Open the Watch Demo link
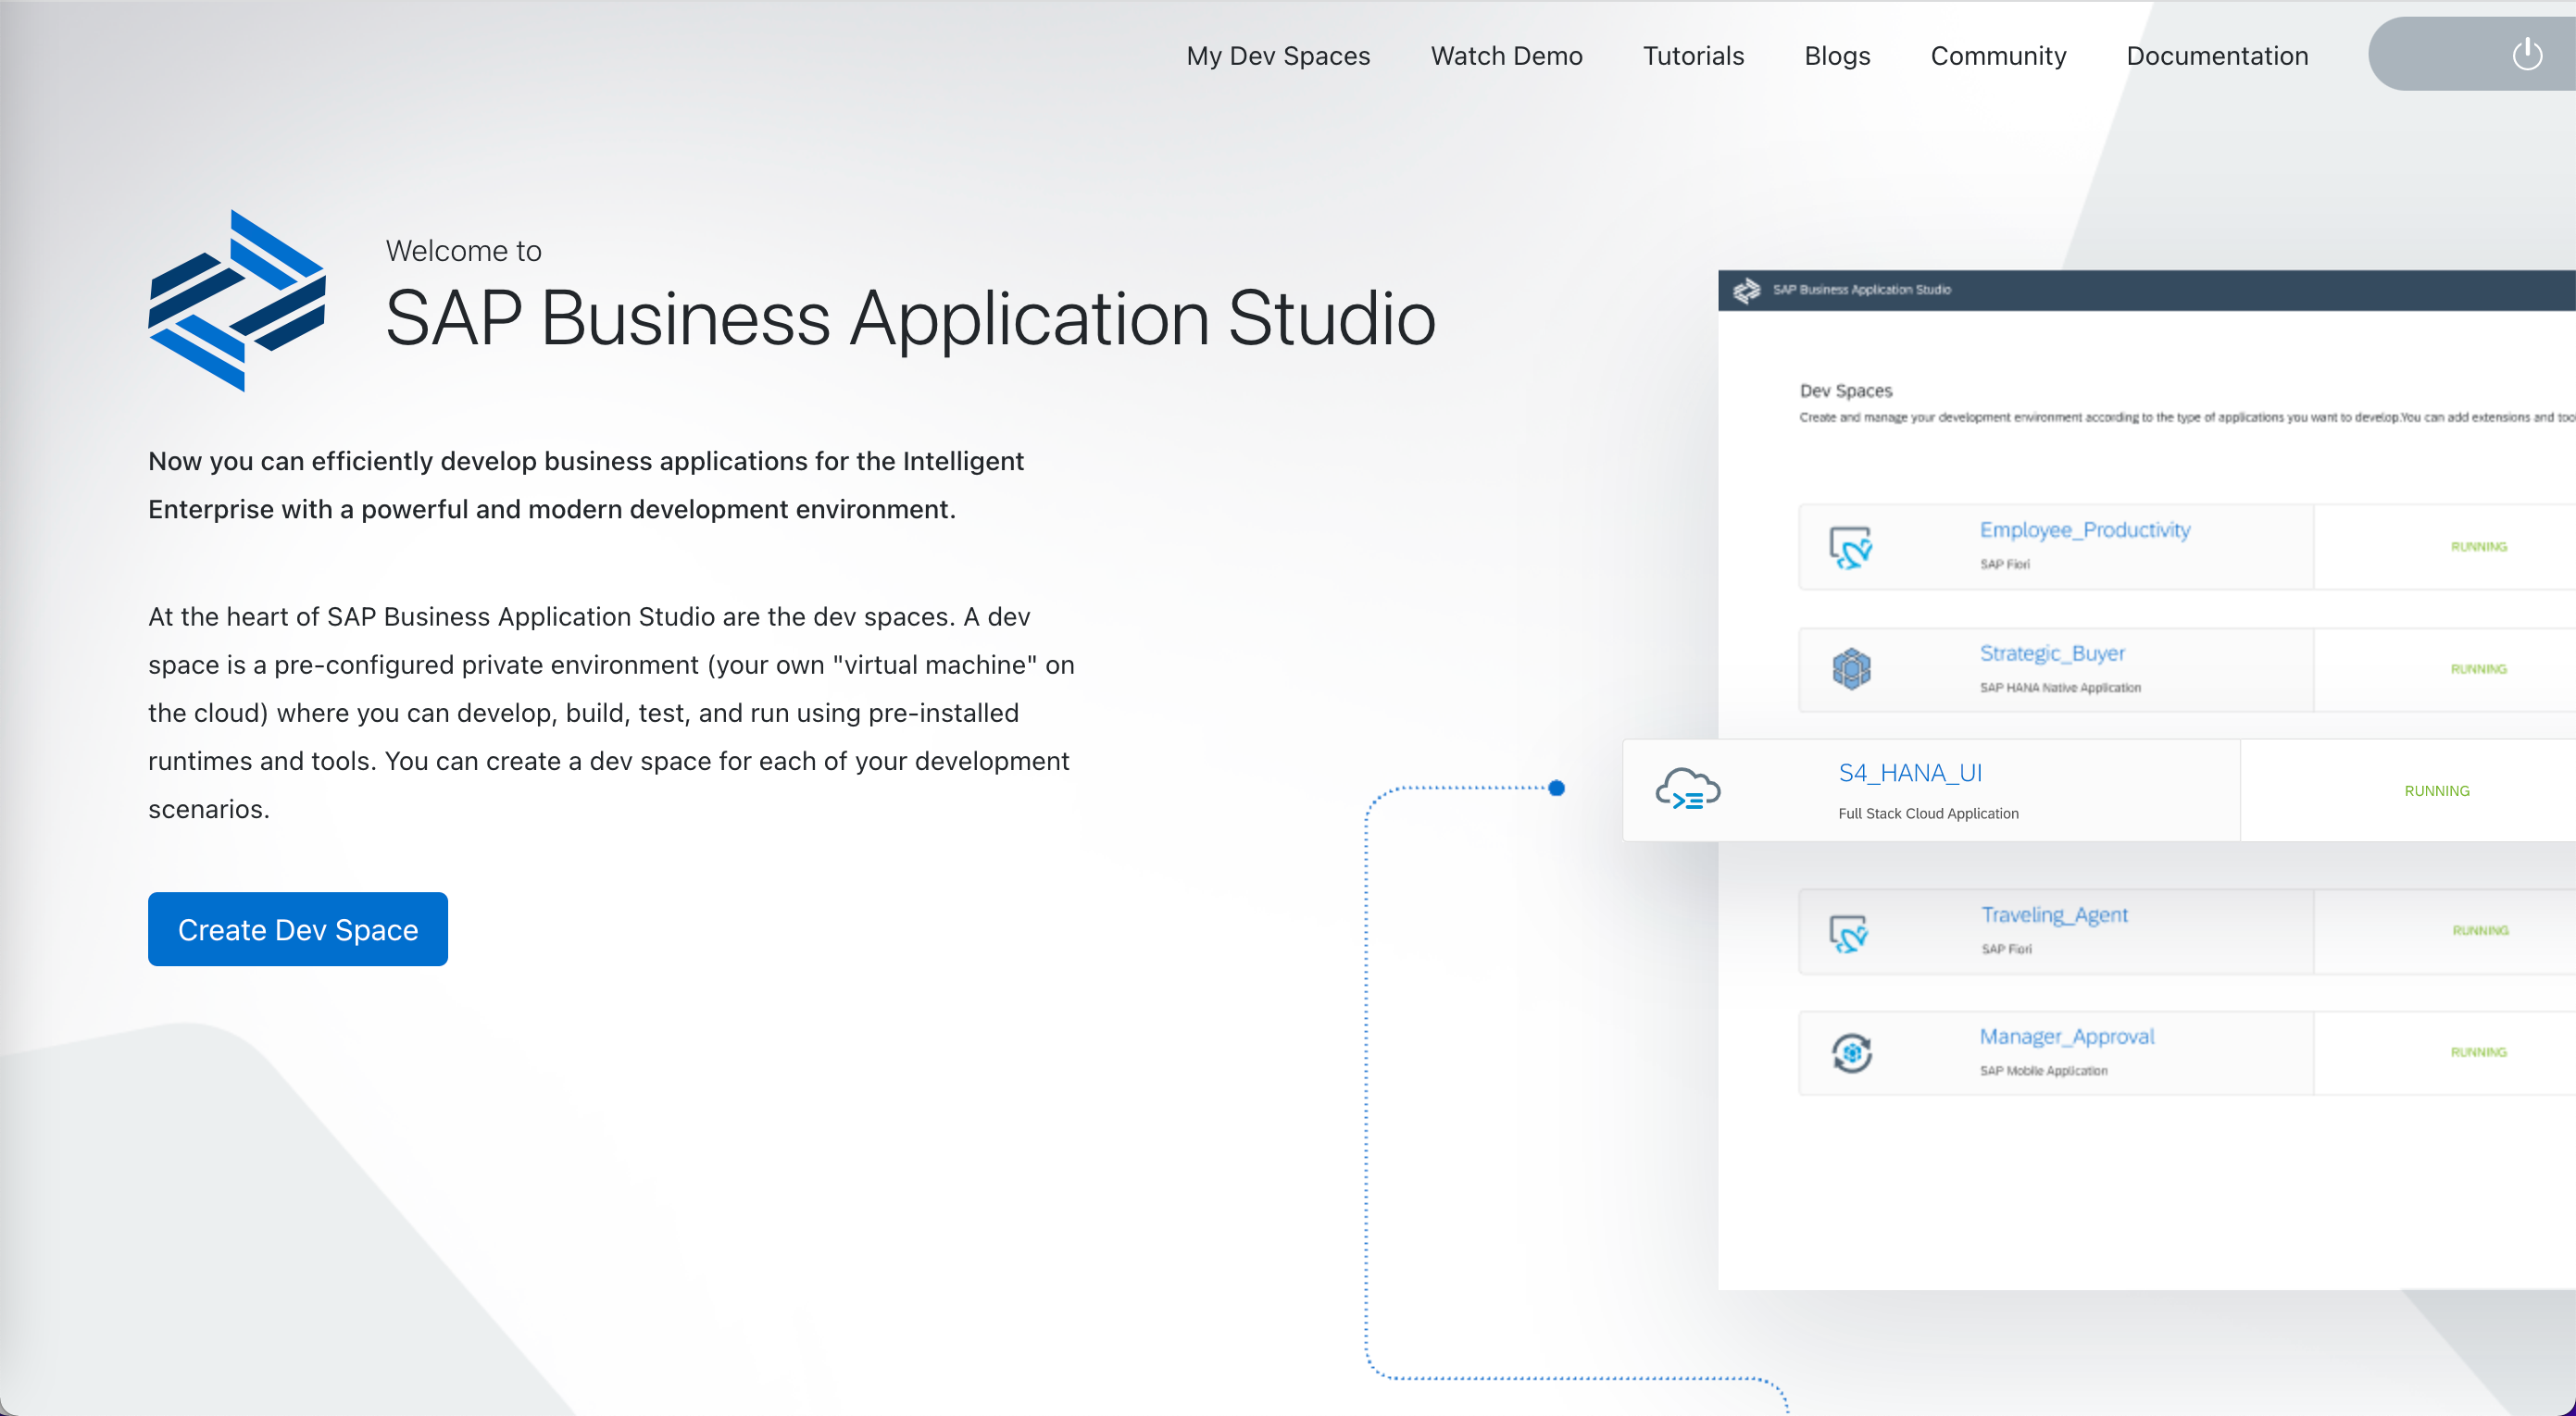 (1506, 56)
